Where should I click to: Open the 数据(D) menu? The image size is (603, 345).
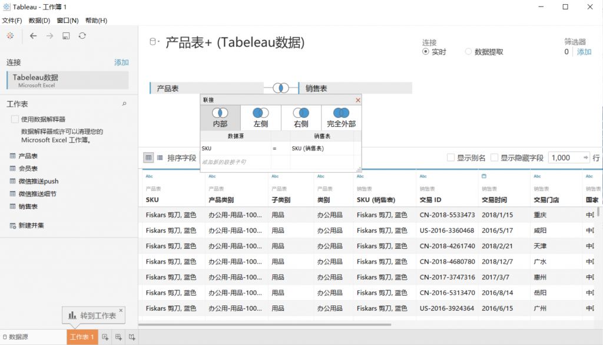[39, 21]
